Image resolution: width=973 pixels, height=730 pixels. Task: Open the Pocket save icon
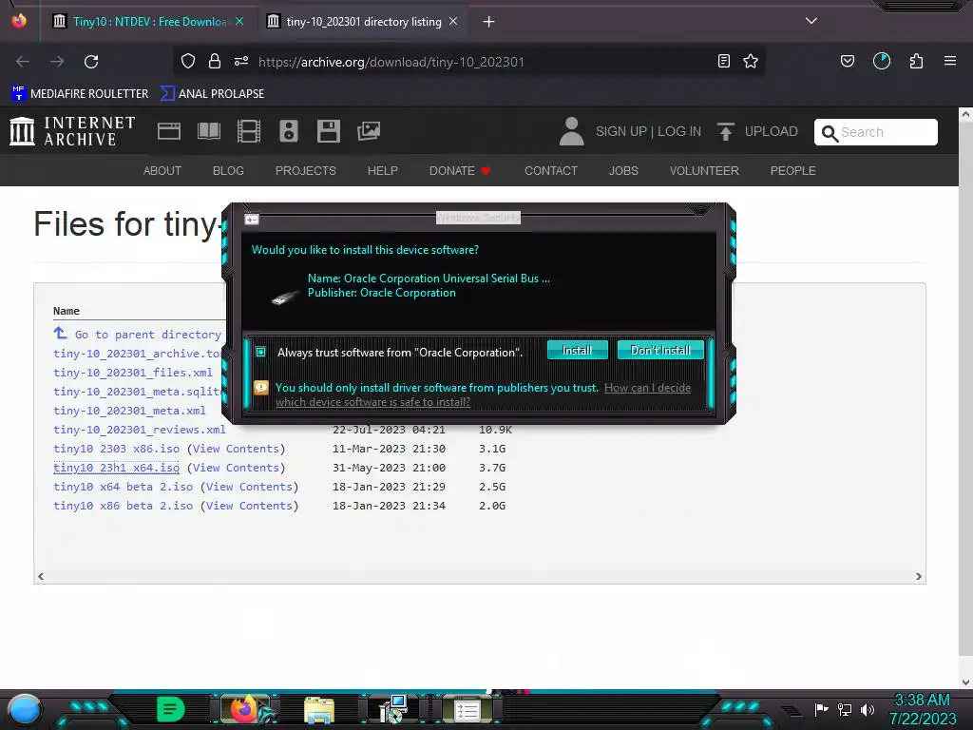[x=847, y=61]
